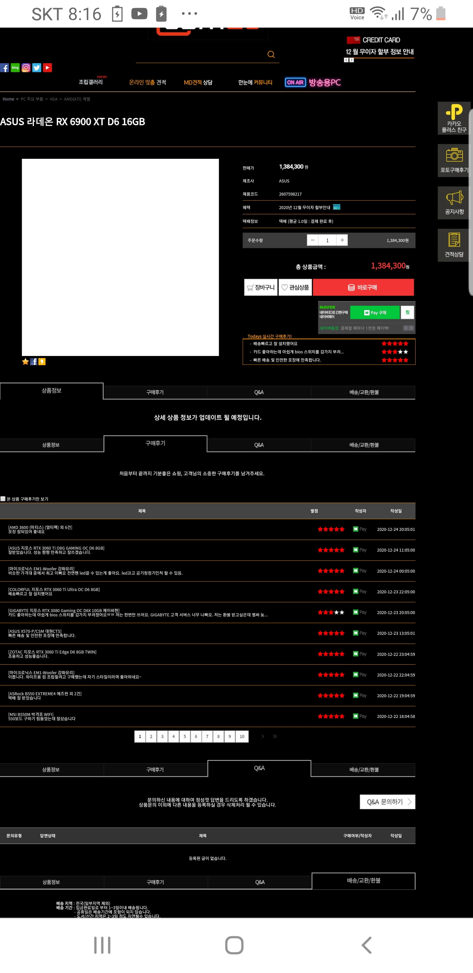Go to review page 2

151,736
